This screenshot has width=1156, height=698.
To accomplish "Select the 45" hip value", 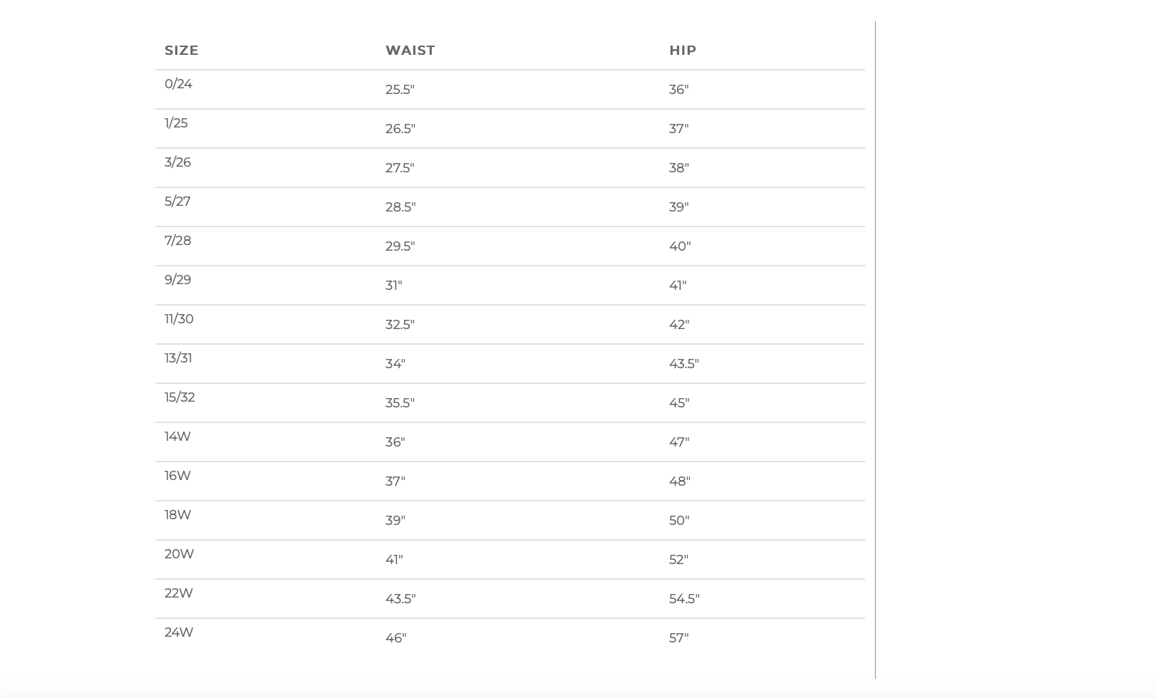I will tap(679, 403).
